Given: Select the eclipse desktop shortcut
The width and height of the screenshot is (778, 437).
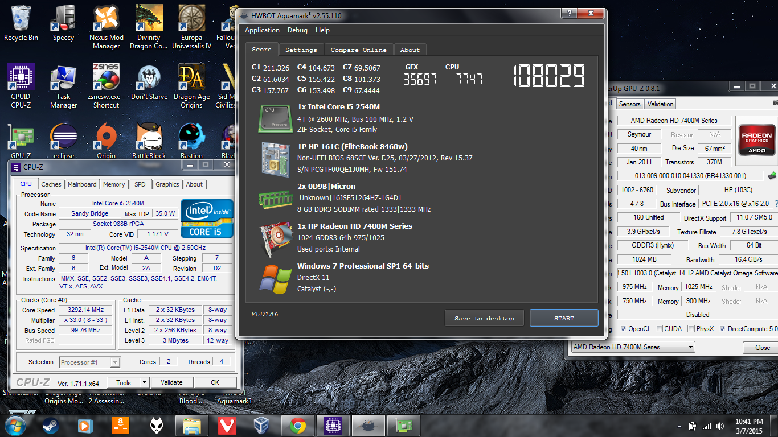Looking at the screenshot, I should coord(63,141).
